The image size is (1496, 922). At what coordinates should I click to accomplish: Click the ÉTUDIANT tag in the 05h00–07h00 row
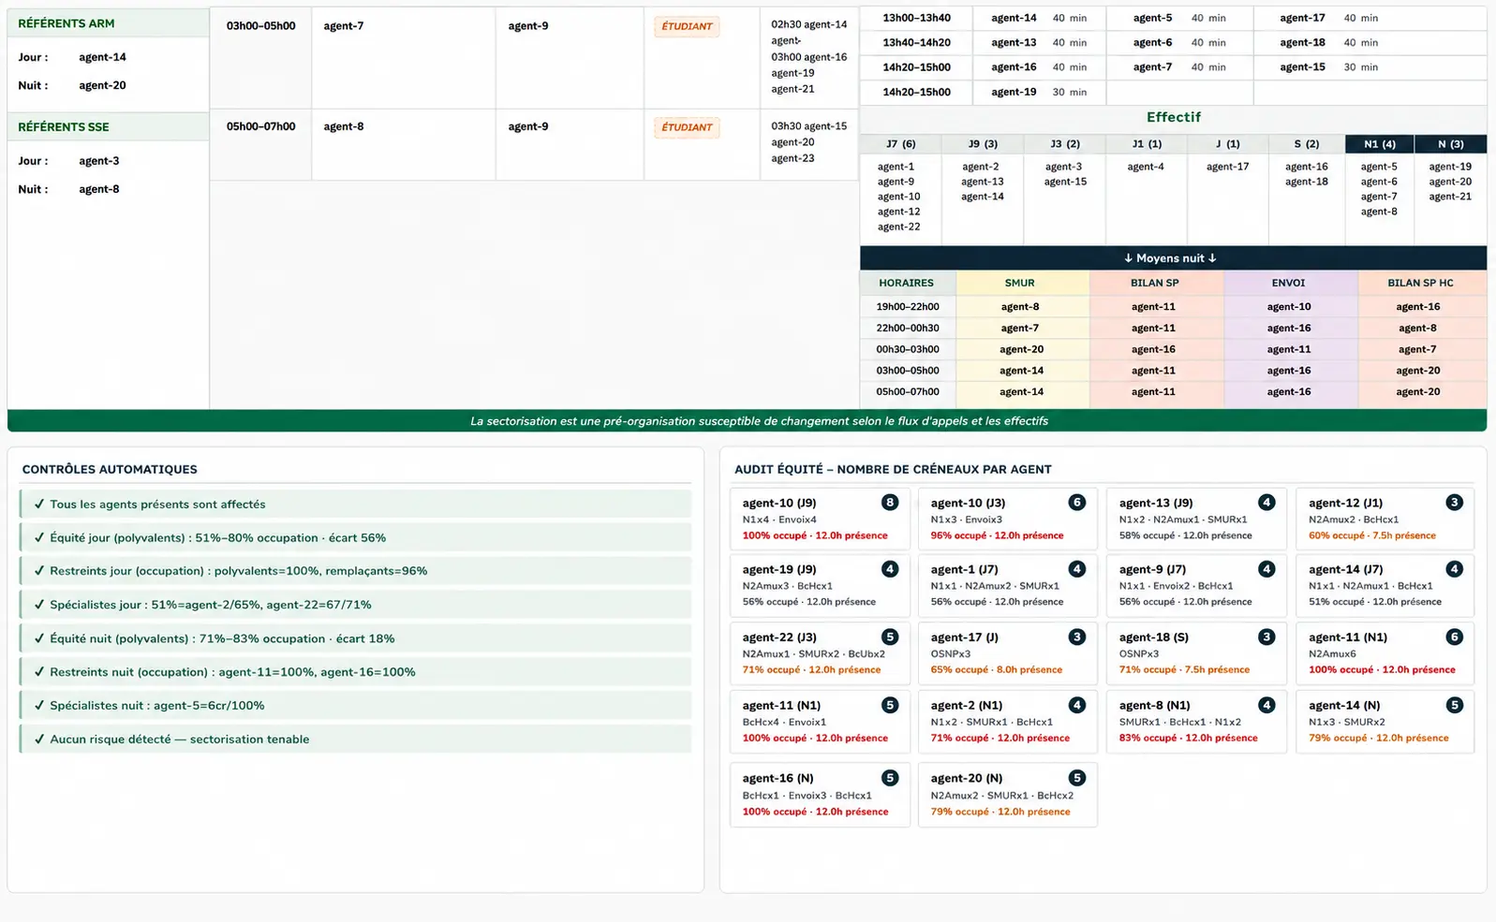pyautogui.click(x=687, y=127)
